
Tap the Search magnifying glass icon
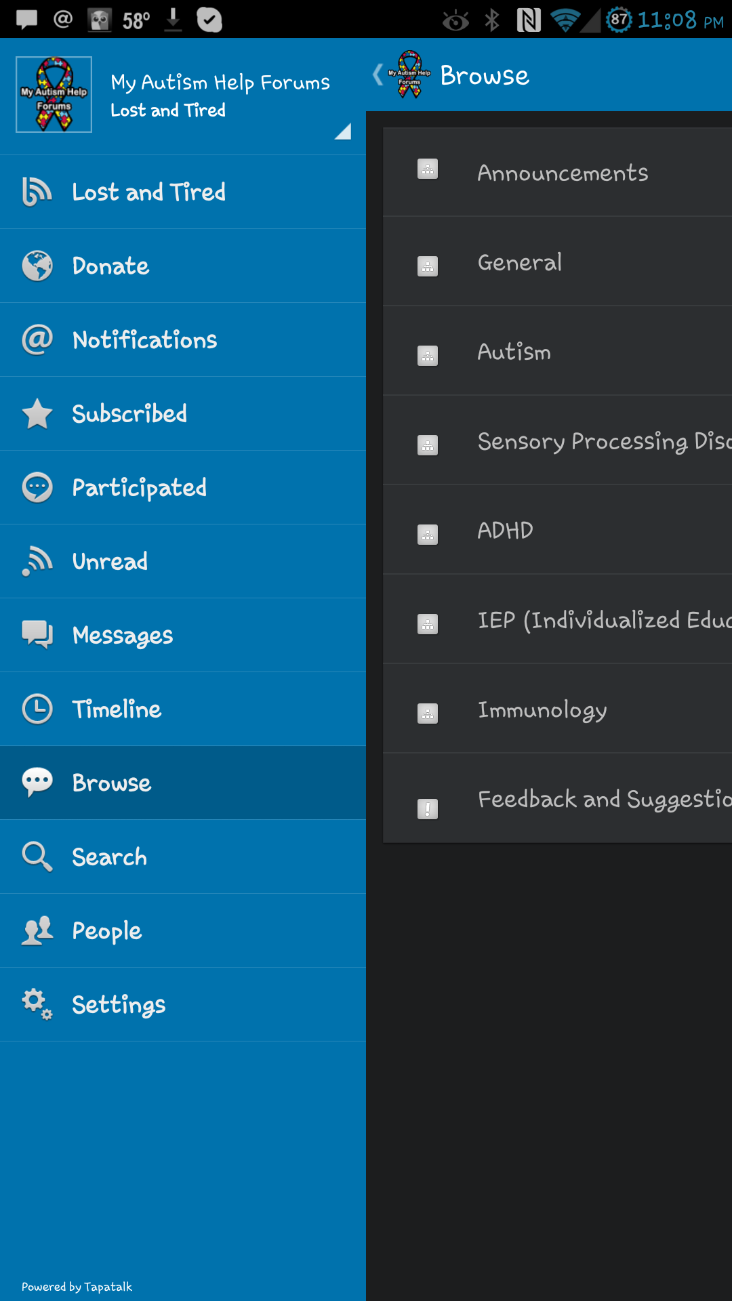pos(37,856)
